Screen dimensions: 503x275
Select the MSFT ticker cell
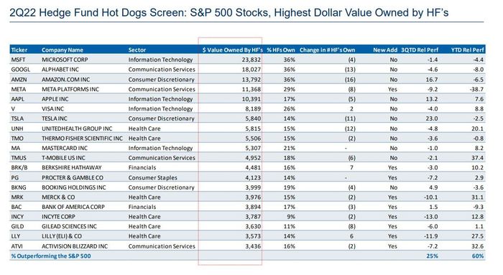pyautogui.click(x=18, y=60)
